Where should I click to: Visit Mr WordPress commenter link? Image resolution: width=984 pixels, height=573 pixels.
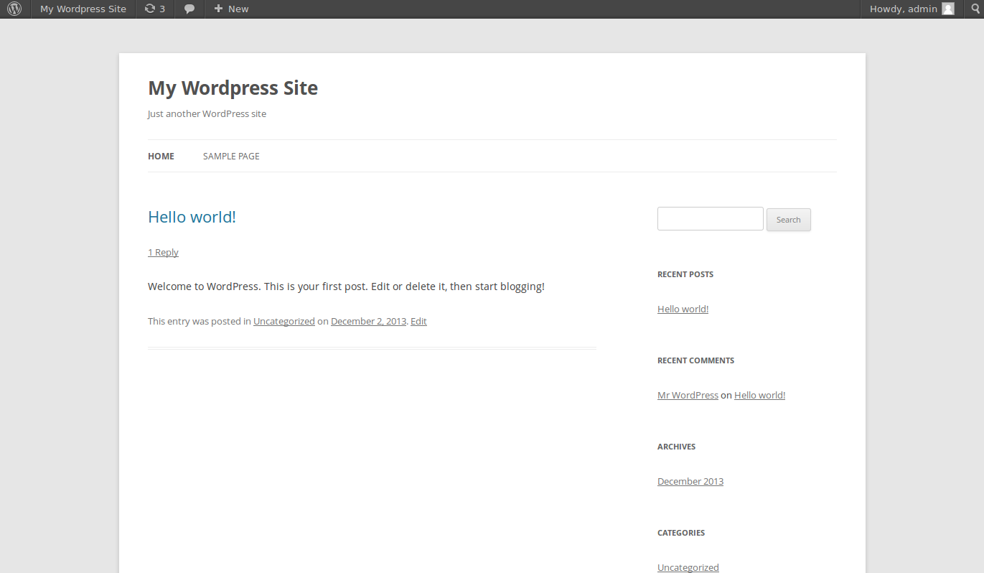coord(688,396)
